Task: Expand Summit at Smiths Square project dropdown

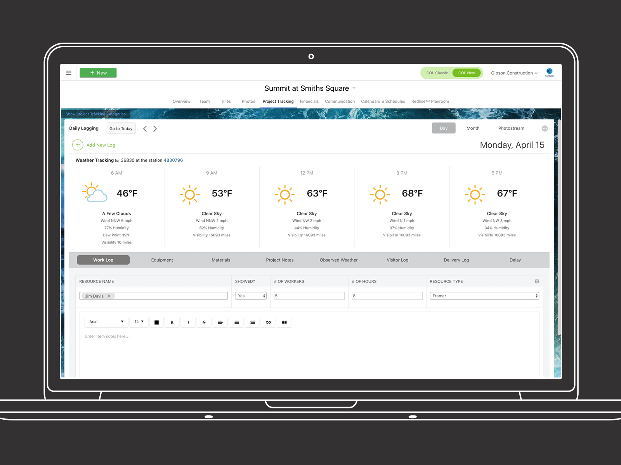Action: 354,88
